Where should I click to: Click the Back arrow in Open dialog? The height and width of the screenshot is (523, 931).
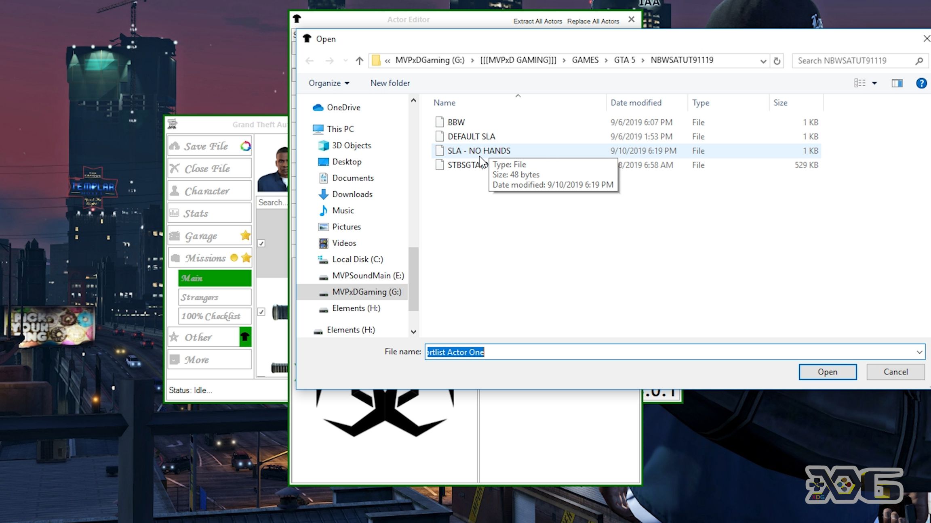tap(310, 61)
